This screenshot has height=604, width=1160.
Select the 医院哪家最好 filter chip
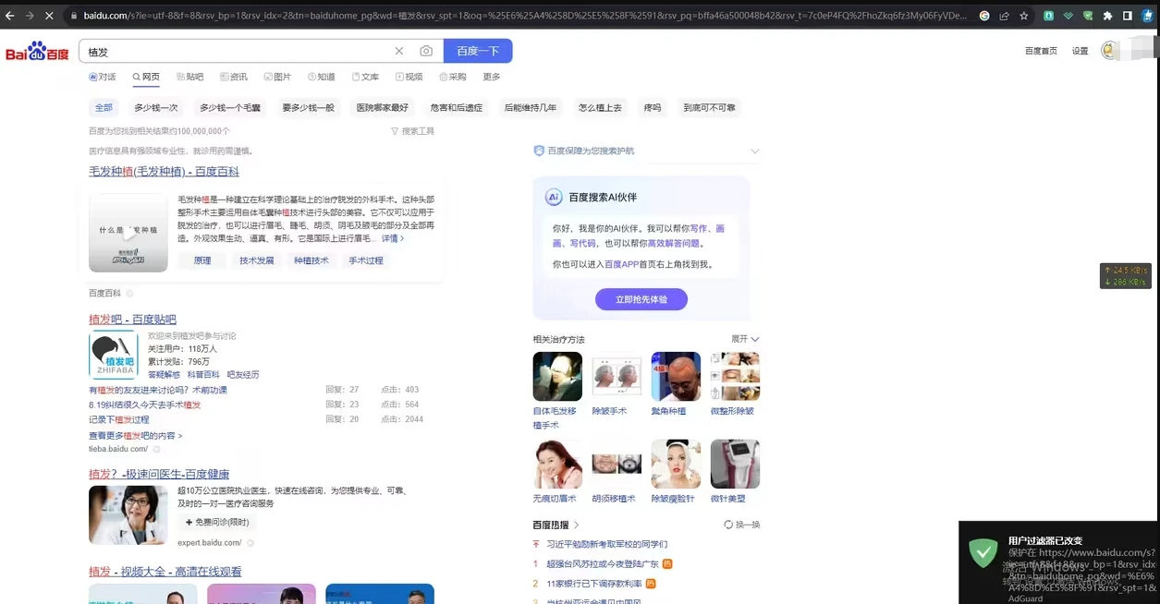(382, 107)
